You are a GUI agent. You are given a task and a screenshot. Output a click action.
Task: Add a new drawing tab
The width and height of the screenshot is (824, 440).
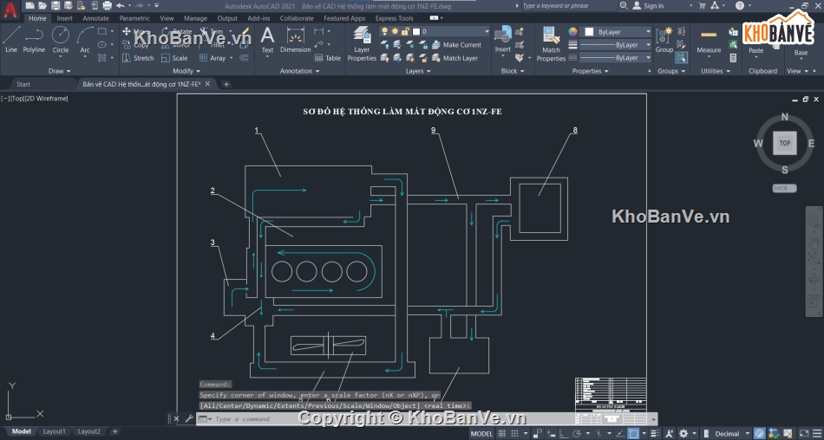click(226, 84)
